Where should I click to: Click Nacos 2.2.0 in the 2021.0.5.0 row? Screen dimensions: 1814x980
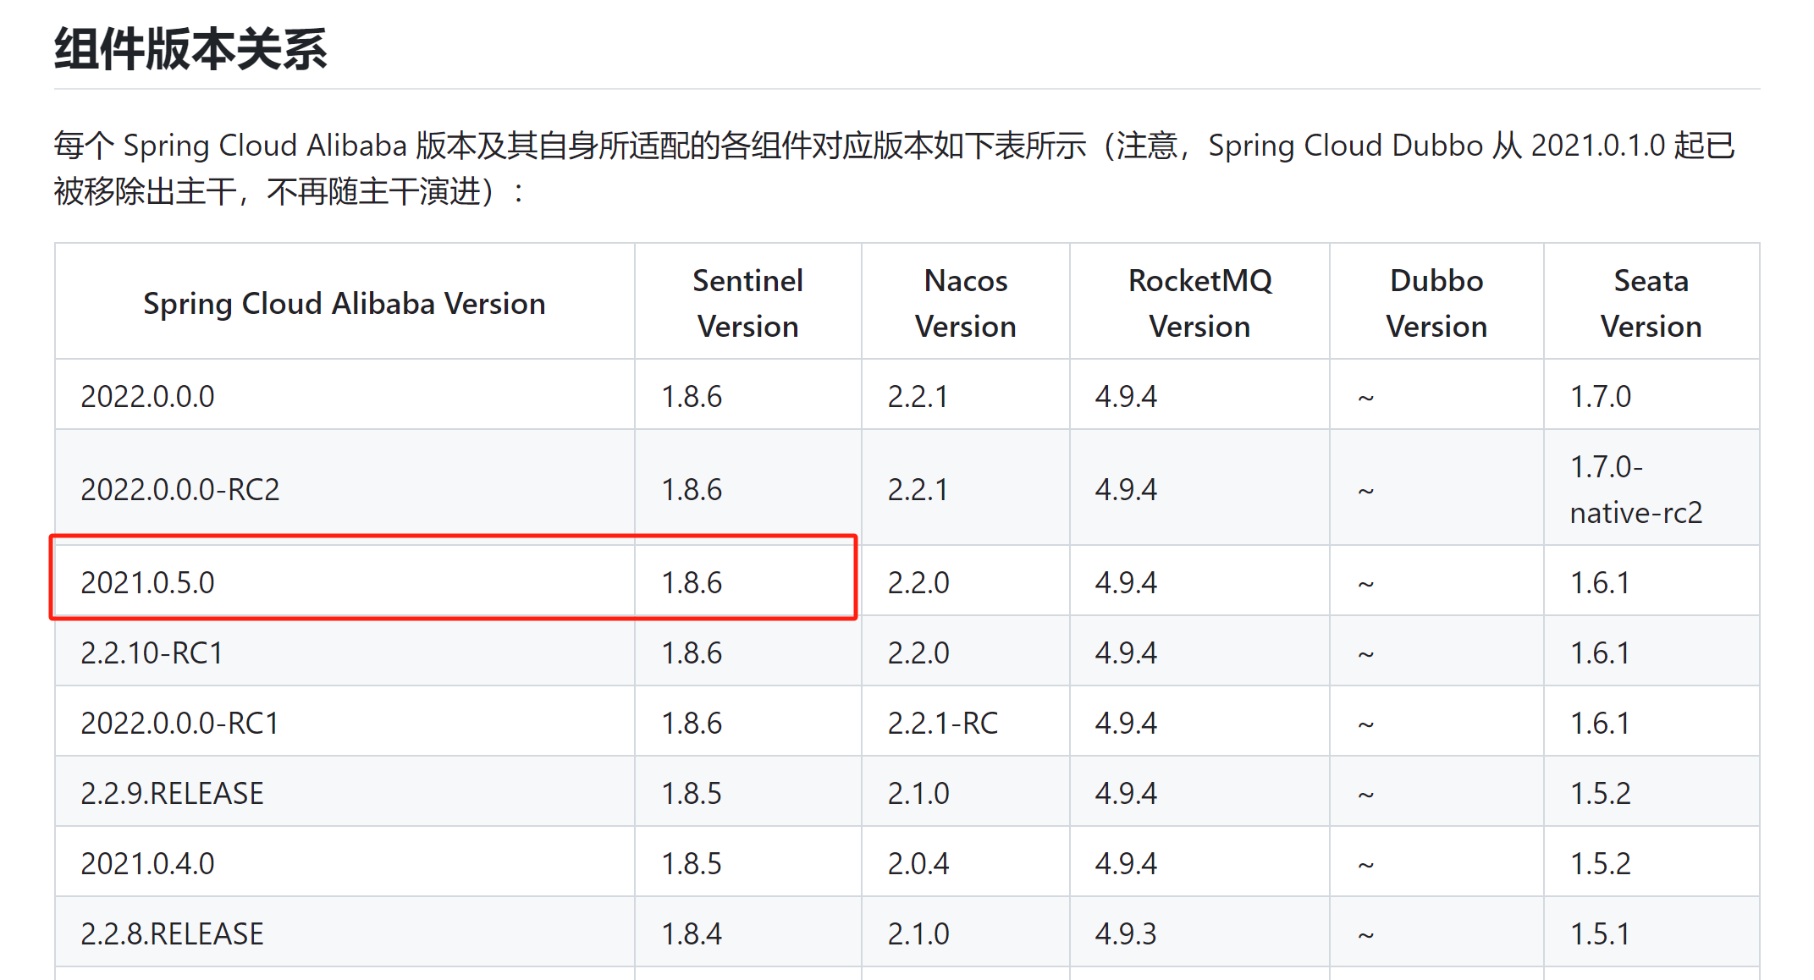pos(966,581)
